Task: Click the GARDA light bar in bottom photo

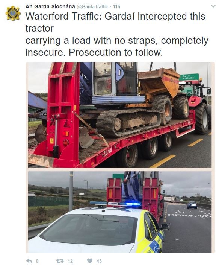Action: [x=115, y=203]
